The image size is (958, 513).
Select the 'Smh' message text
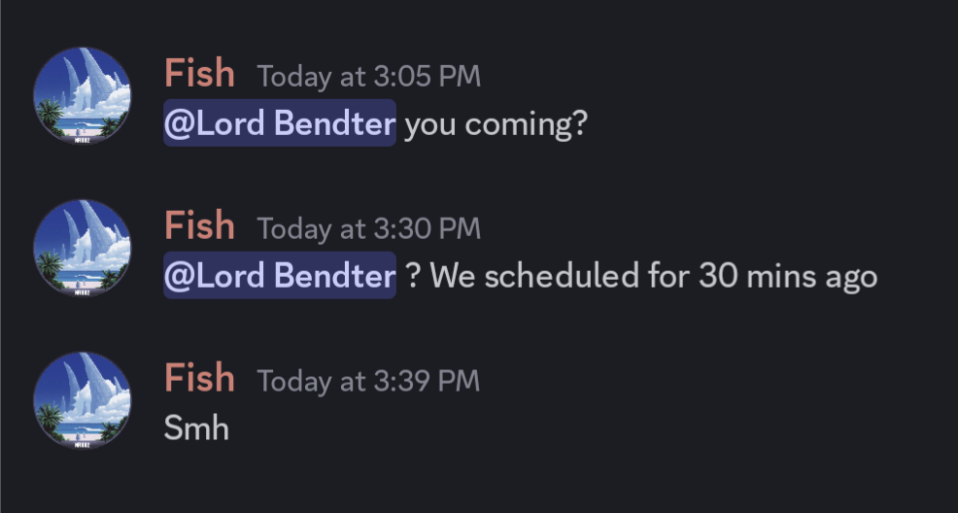pos(196,427)
